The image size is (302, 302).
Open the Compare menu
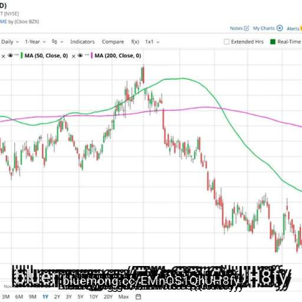[113, 42]
